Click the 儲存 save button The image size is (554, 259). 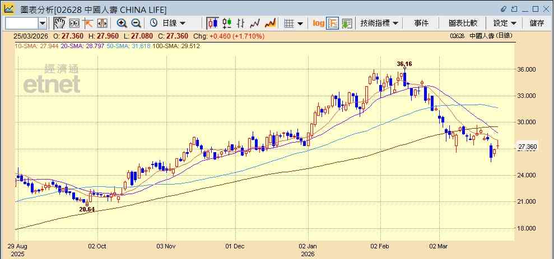click(537, 23)
